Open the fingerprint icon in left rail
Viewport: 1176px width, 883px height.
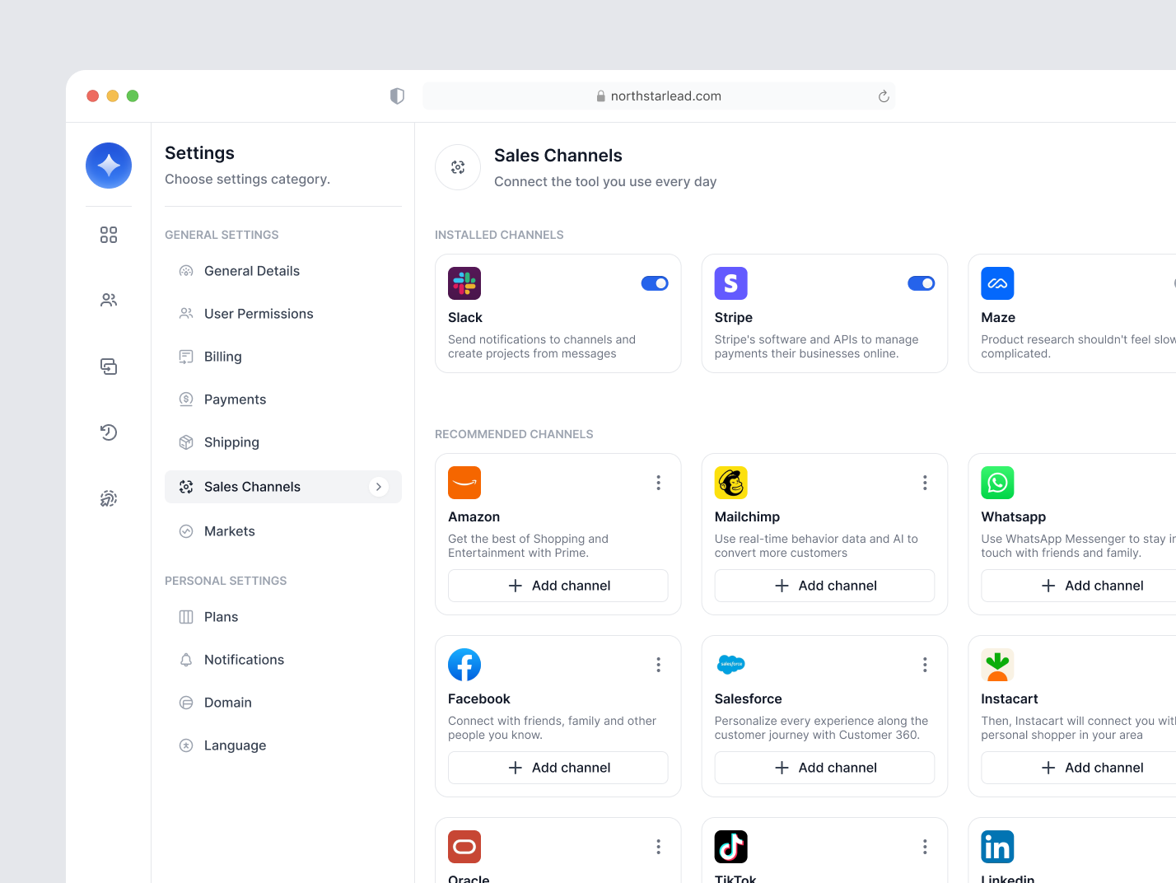point(109,498)
